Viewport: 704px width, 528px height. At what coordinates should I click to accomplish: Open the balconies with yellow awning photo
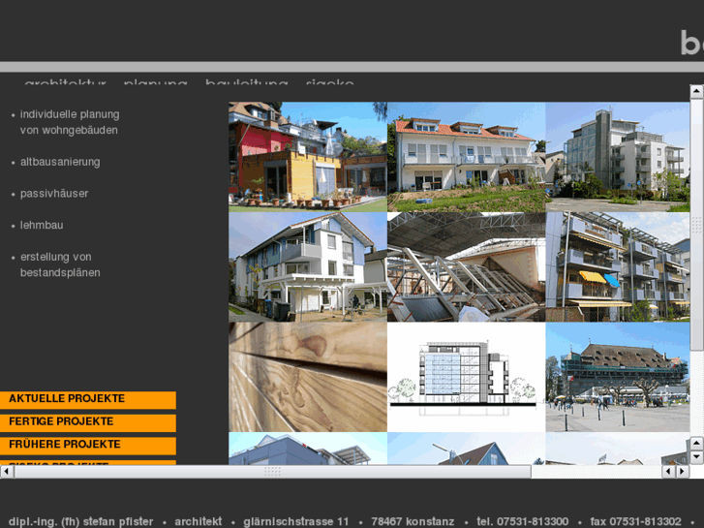618,267
